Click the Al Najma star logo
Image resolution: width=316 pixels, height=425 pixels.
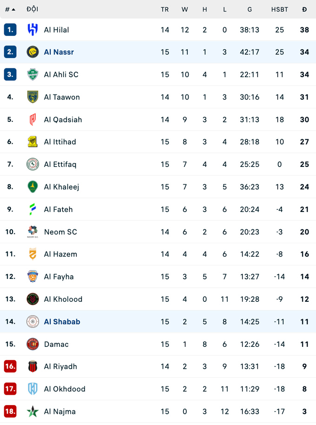[33, 412]
